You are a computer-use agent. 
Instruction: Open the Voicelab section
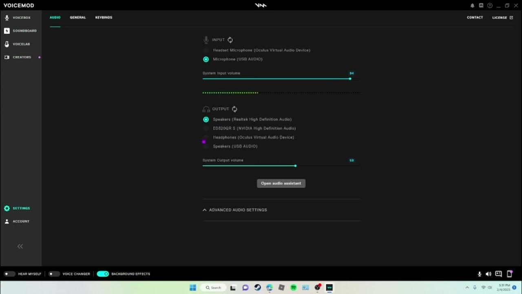click(x=18, y=44)
